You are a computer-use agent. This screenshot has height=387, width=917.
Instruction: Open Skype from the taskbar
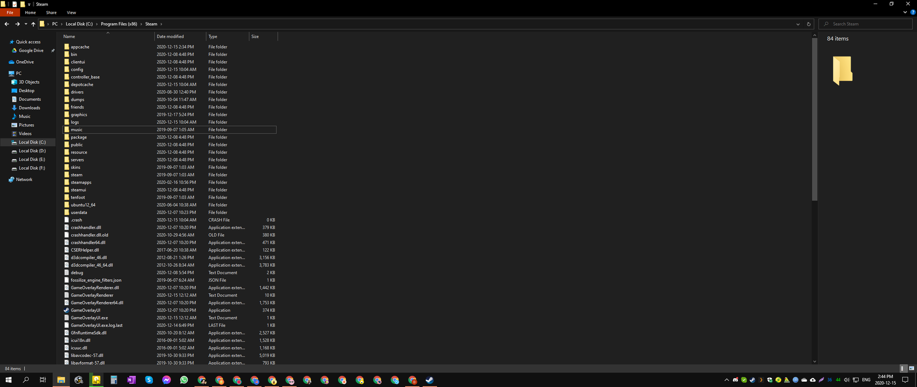[x=149, y=380]
